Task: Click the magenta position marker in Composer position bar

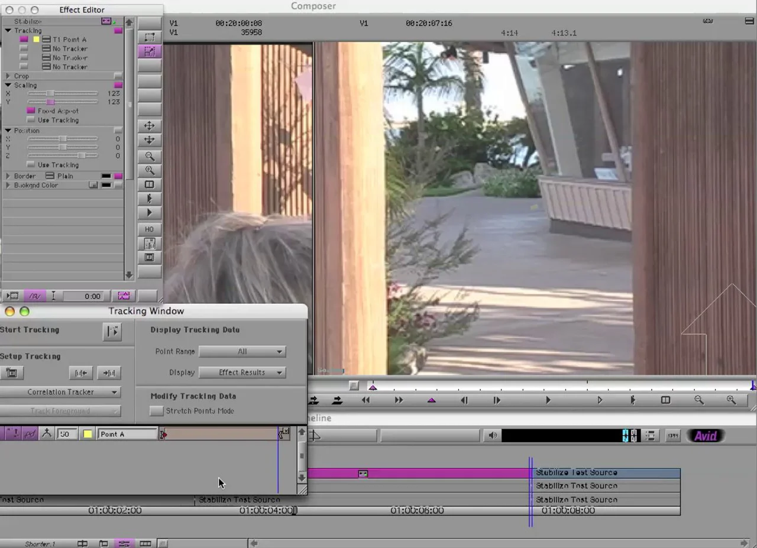Action: click(x=373, y=387)
